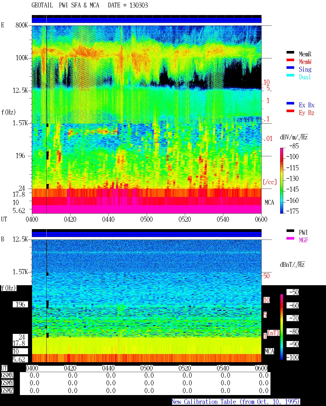Screen dimensions: 326x406
Task: Click the blue Sing legend swatch
Action: coord(290,68)
